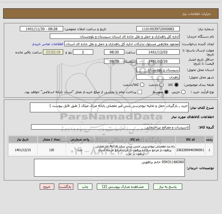Click the پاسخ به نیاز button
Screen dimensions: 222x214
[168, 187]
